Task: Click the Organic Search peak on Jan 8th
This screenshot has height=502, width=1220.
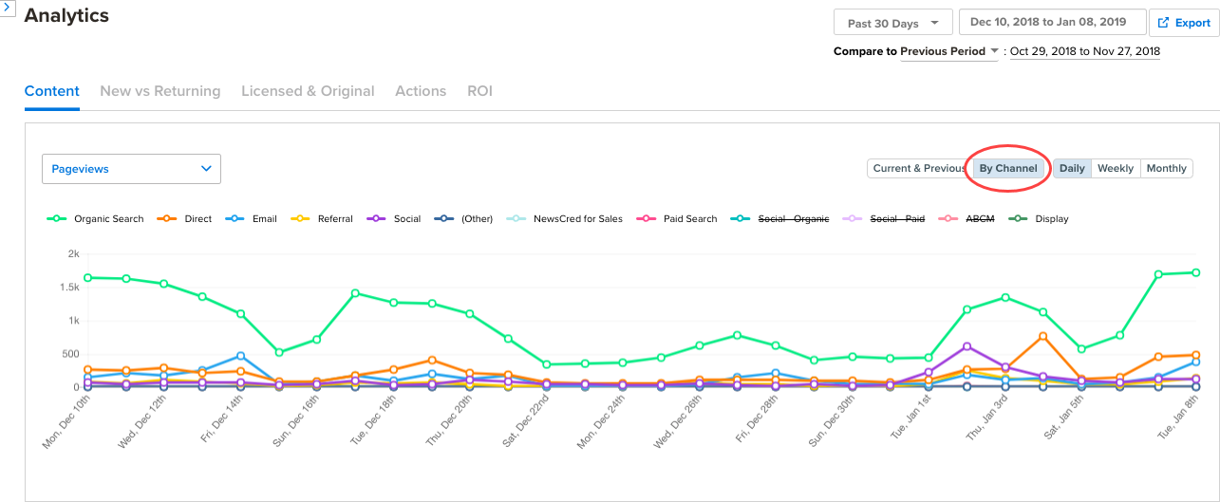Action: 1194,272
